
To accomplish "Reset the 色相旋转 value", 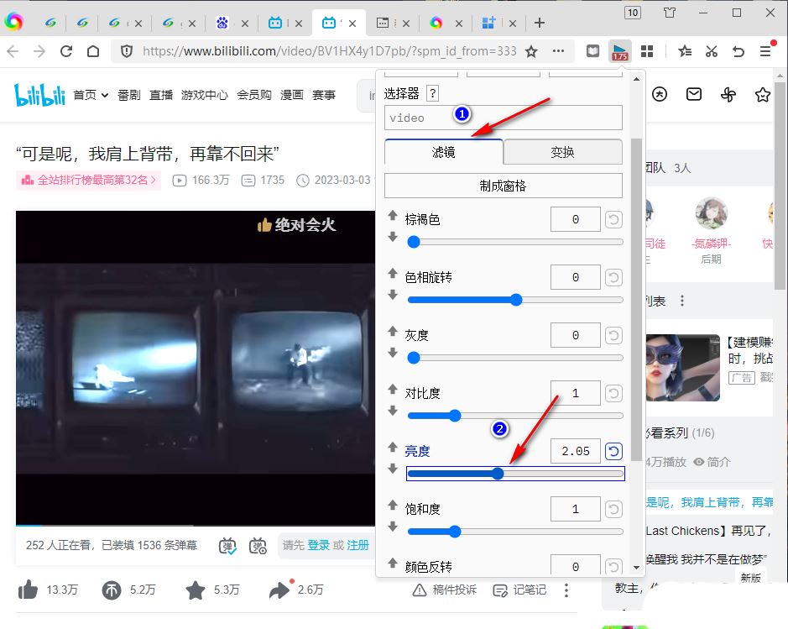I will (x=613, y=277).
